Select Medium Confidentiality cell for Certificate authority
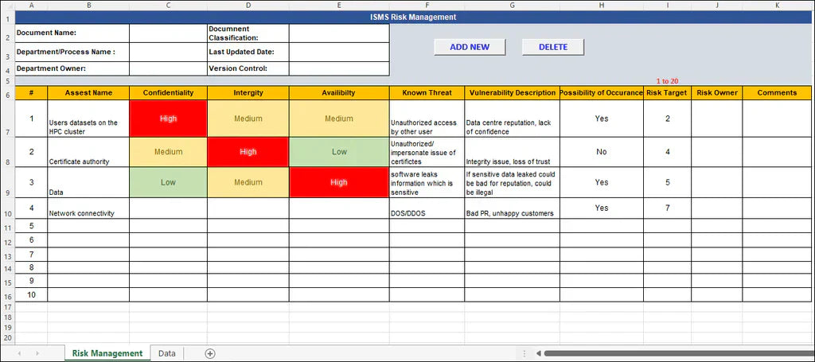 [169, 152]
